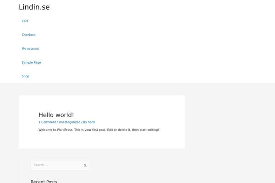Open the Sample Page link
The image size is (275, 183).
point(31,63)
